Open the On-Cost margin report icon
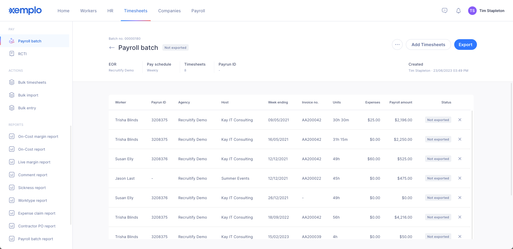The width and height of the screenshot is (513, 249). 12,136
